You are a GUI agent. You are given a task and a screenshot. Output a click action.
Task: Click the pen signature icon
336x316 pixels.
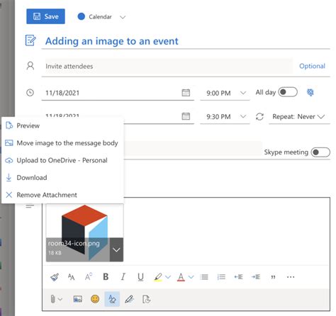(x=129, y=299)
